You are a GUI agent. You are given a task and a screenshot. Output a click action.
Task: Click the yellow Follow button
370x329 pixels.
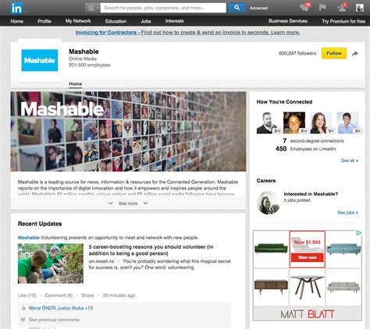[334, 53]
